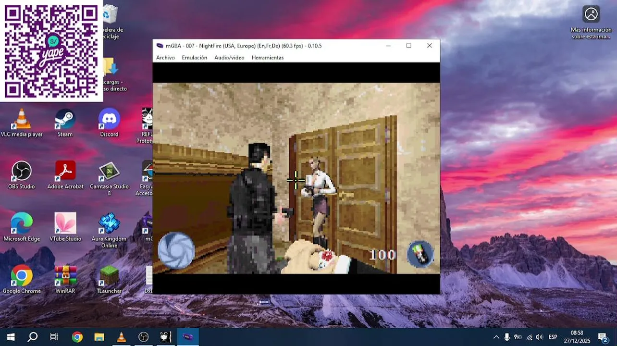Open the VLC media player desktop shortcut
The image size is (617, 346).
click(x=22, y=123)
